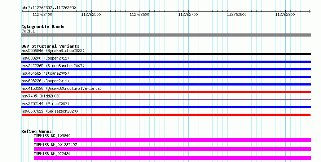Click ruler position 112762800

tap(237, 14)
